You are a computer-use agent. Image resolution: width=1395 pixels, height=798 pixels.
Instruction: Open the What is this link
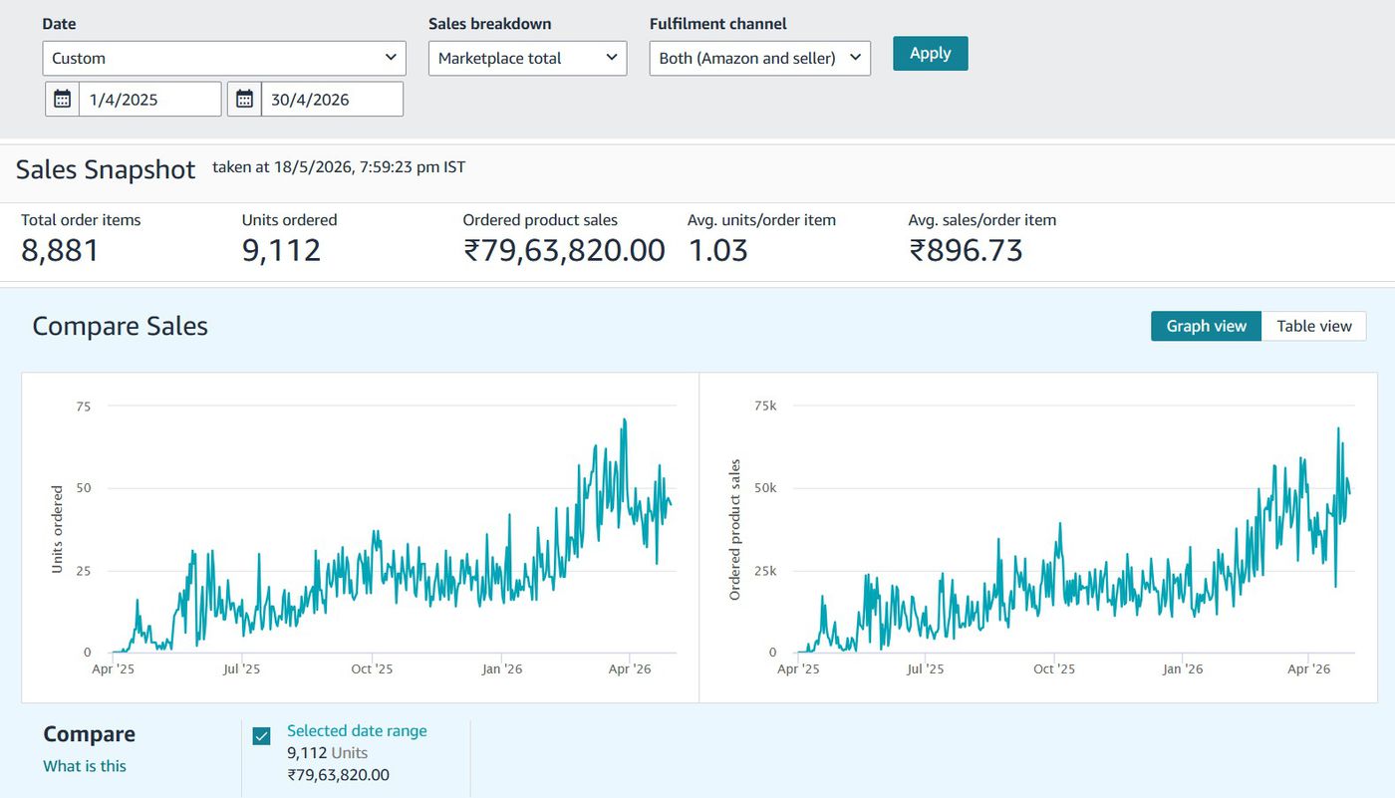click(x=85, y=766)
